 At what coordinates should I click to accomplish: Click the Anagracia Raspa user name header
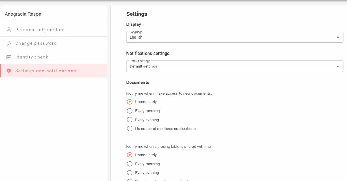point(23,14)
